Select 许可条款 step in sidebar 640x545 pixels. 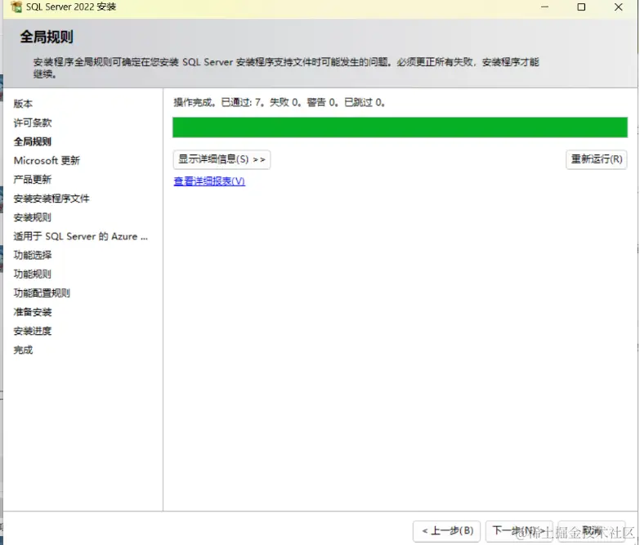[33, 123]
